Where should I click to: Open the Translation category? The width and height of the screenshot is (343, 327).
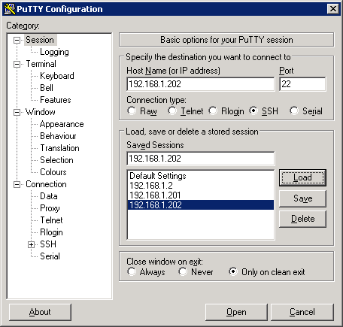[59, 148]
